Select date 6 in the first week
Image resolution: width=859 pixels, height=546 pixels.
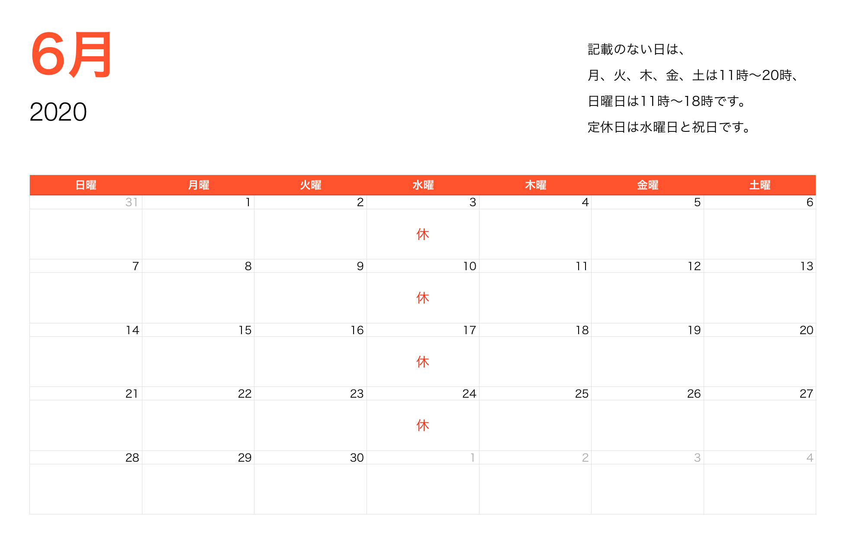point(810,202)
